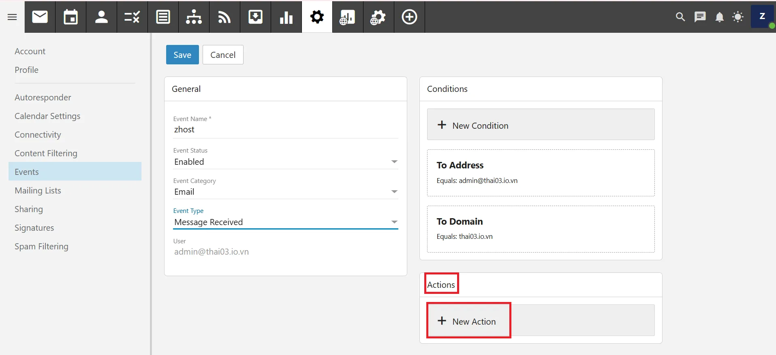Open the Contacts person icon
This screenshot has width=776, height=355.
101,17
